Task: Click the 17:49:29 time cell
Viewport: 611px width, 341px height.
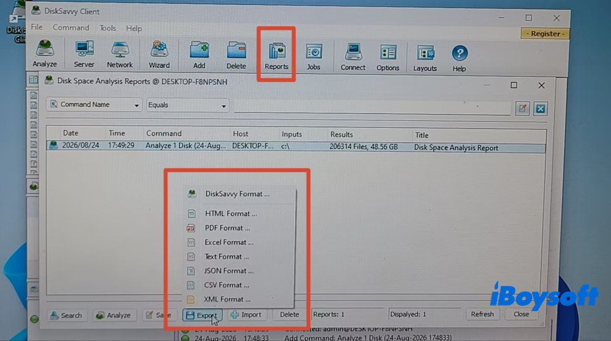Action: [121, 145]
